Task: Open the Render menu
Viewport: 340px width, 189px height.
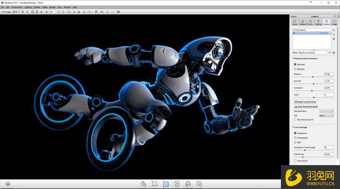Action: pyautogui.click(x=52, y=7)
